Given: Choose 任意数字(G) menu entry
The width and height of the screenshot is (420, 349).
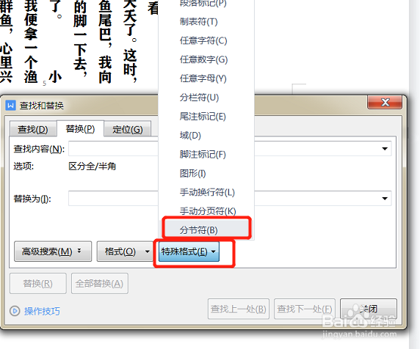Looking at the screenshot, I should click(206, 59).
